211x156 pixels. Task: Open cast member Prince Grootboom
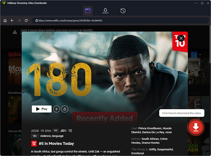click(150, 128)
